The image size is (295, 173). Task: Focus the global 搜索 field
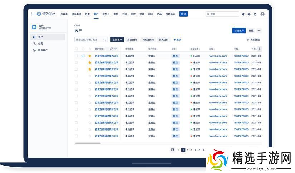(x=222, y=14)
